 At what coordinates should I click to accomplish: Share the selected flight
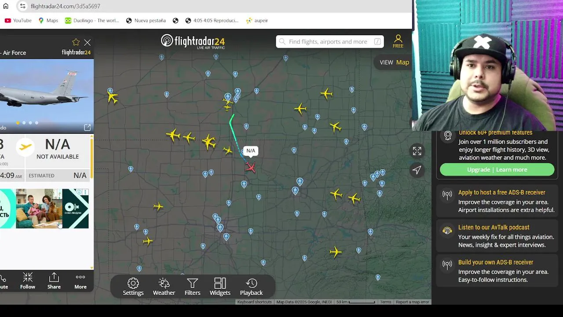54,281
